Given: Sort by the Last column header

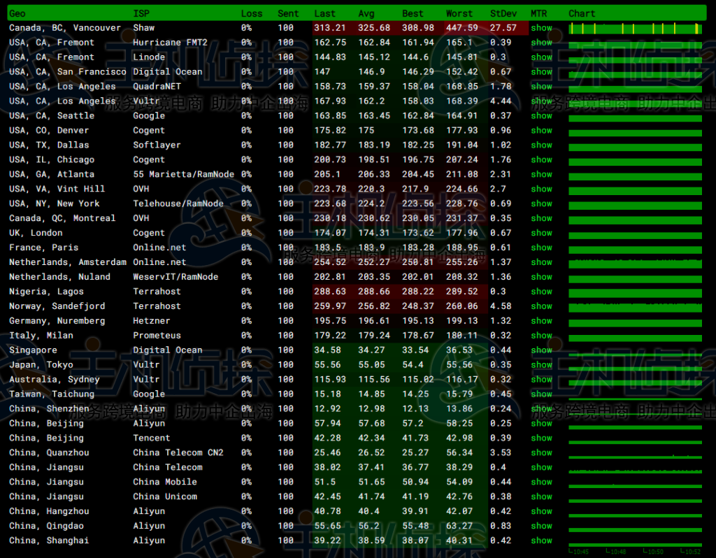Looking at the screenshot, I should point(324,14).
